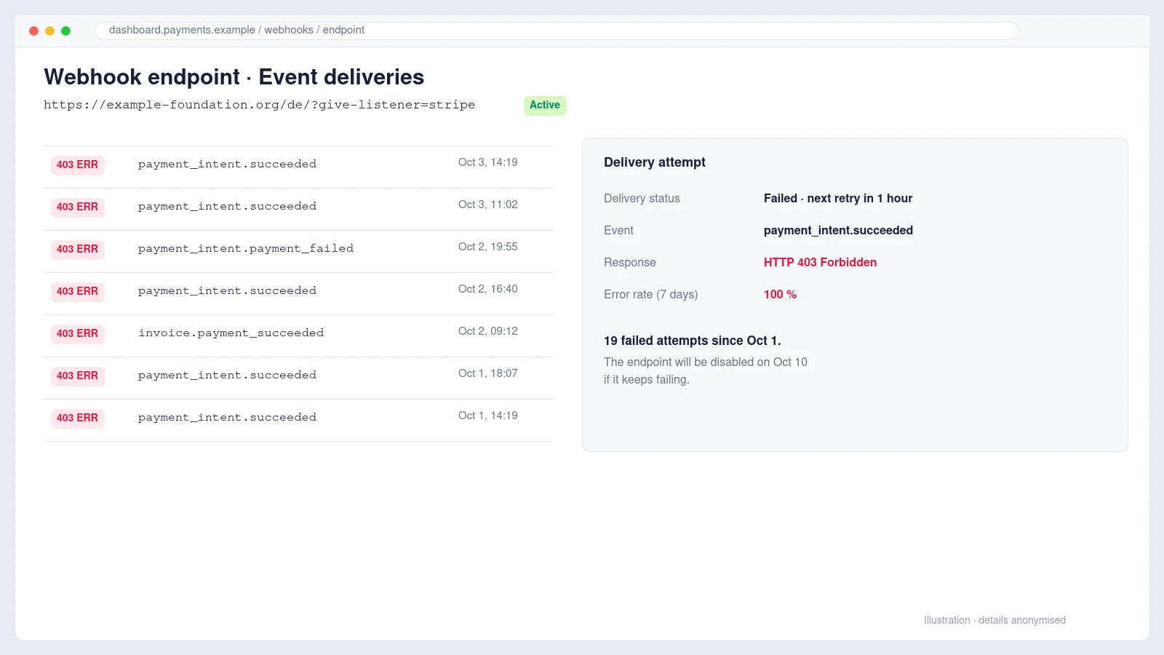1164x655 pixels.
Task: Open the Oct 3, 11:02 delivery row
Action: (x=298, y=209)
